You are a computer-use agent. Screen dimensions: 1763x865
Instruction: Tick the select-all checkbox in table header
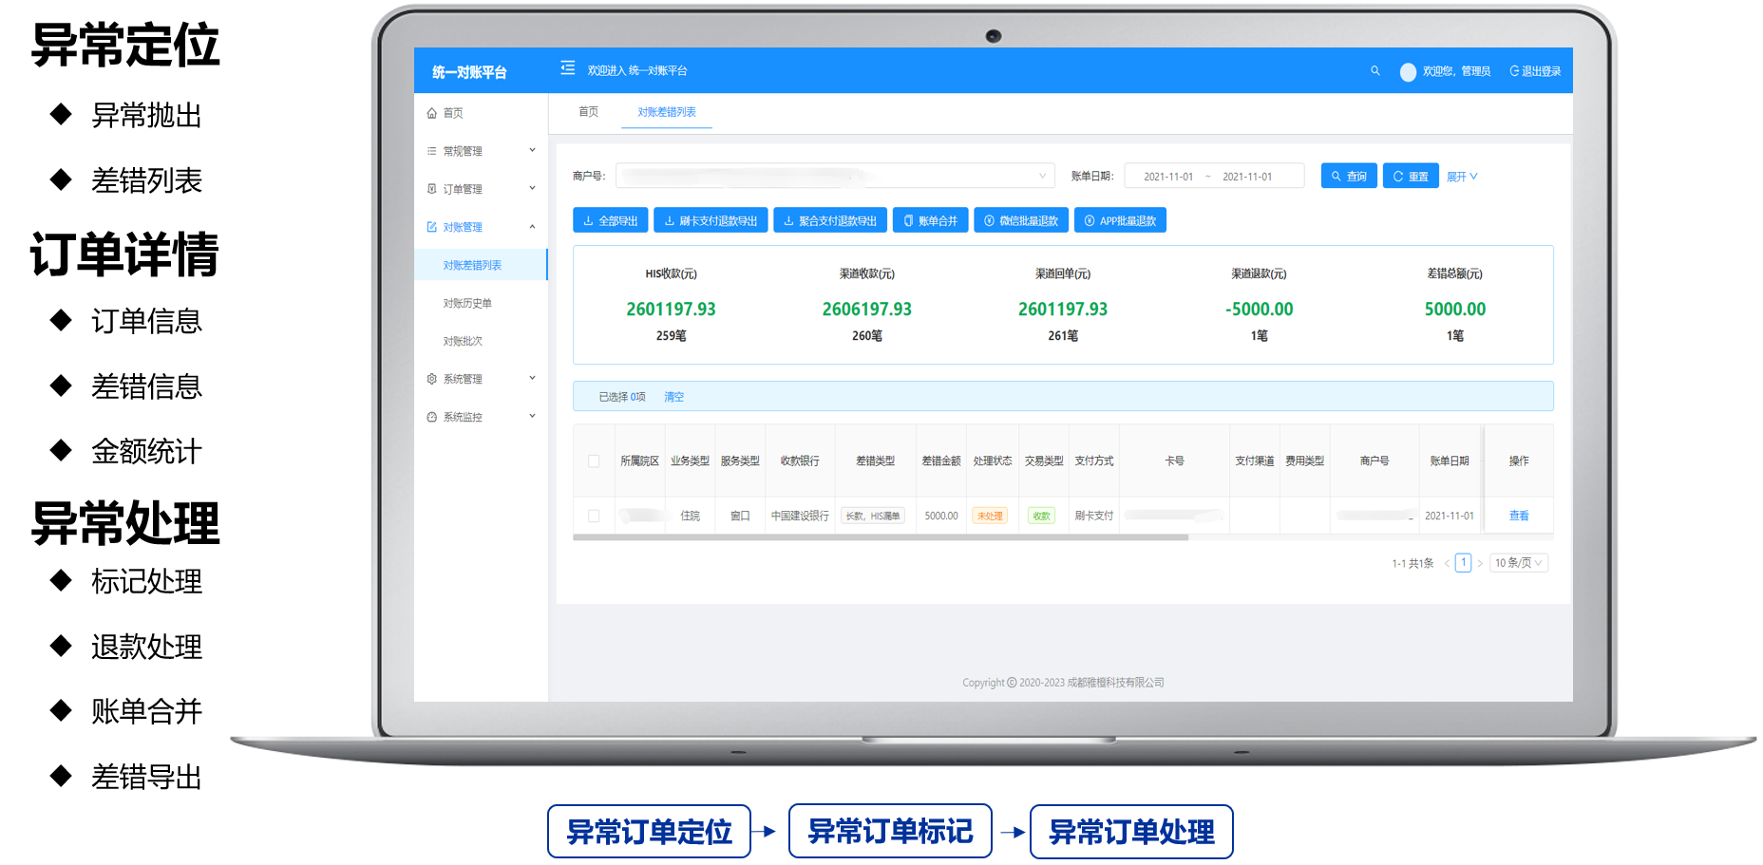pyautogui.click(x=594, y=461)
